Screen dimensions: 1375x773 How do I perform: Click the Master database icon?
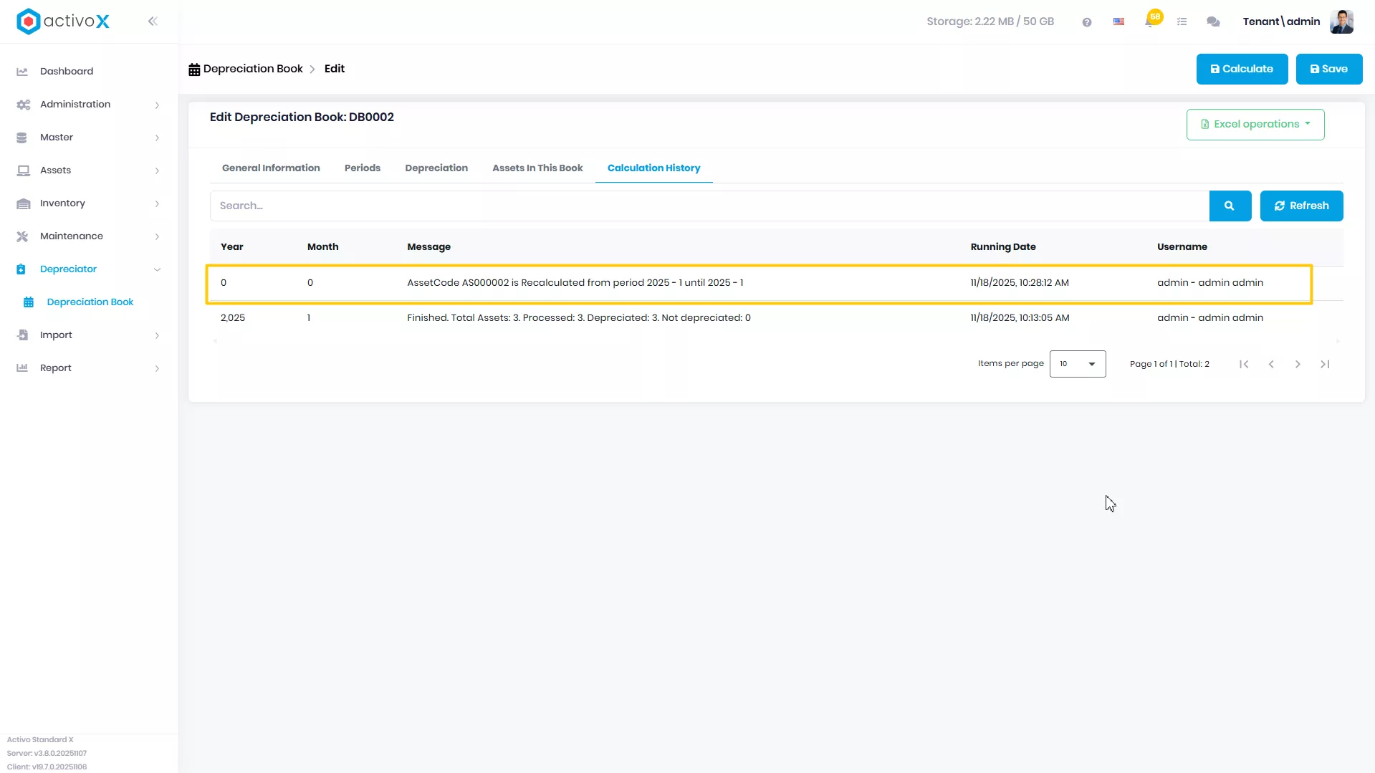(21, 138)
